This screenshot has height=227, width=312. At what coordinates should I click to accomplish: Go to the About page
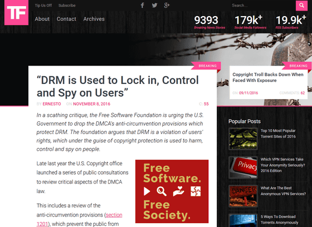(42, 19)
